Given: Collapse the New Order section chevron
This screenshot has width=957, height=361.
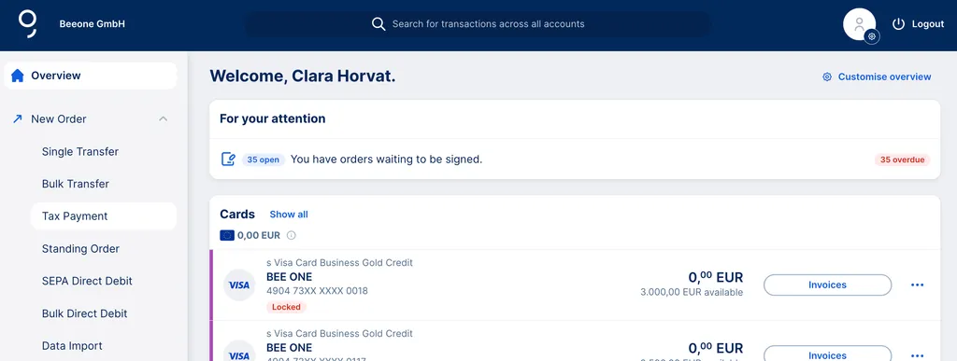Looking at the screenshot, I should [163, 118].
